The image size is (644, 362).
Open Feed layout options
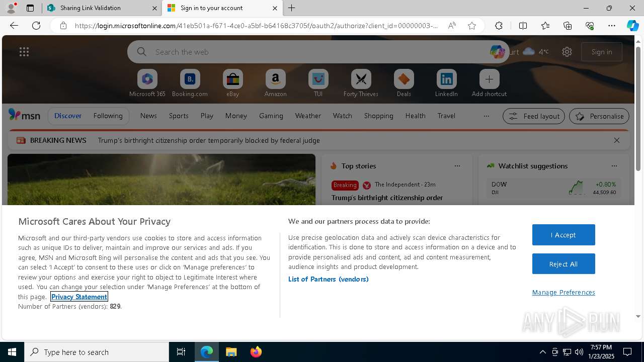(534, 116)
